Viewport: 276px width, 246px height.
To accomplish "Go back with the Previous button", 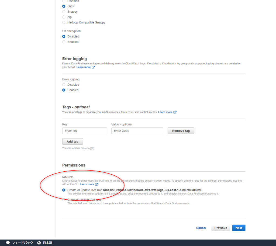I will pos(221,228).
